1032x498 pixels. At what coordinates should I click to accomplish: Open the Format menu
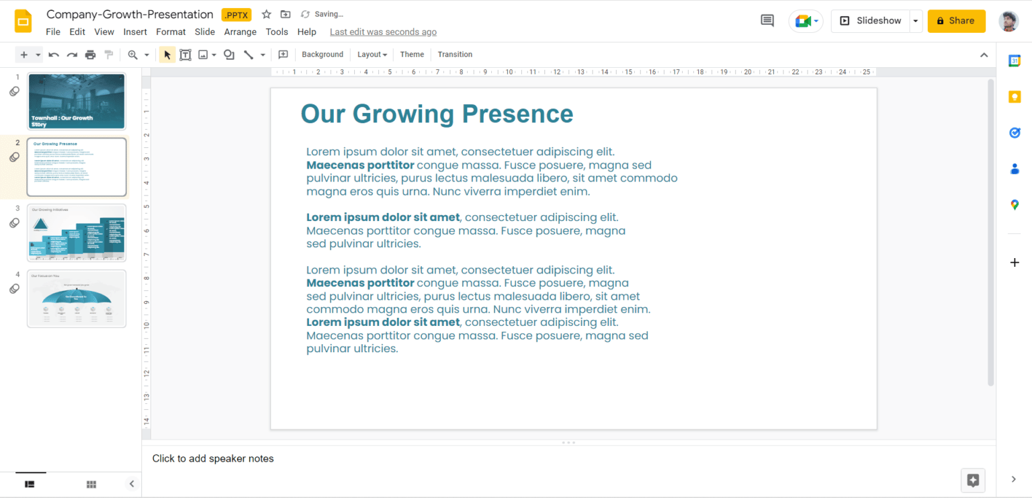171,32
